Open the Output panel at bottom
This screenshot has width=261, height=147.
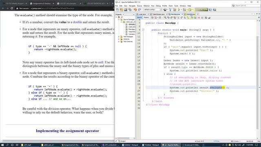pos(122,141)
